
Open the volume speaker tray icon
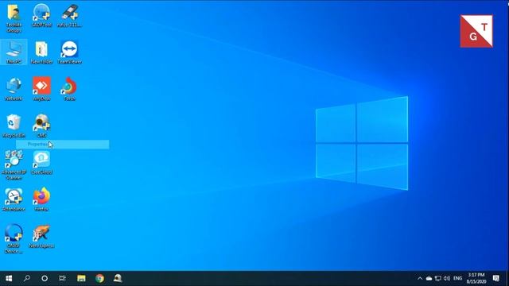pyautogui.click(x=447, y=278)
